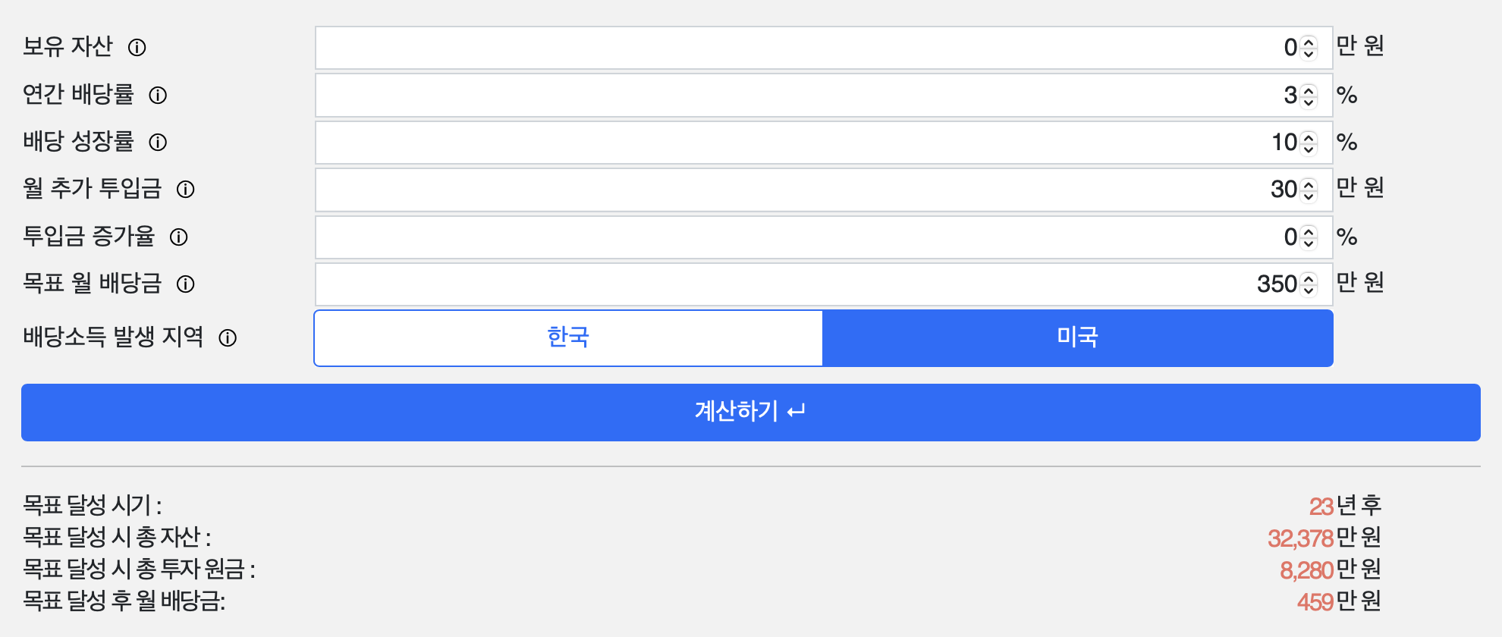Show info tooltip for 배당 성장률

[x=158, y=143]
